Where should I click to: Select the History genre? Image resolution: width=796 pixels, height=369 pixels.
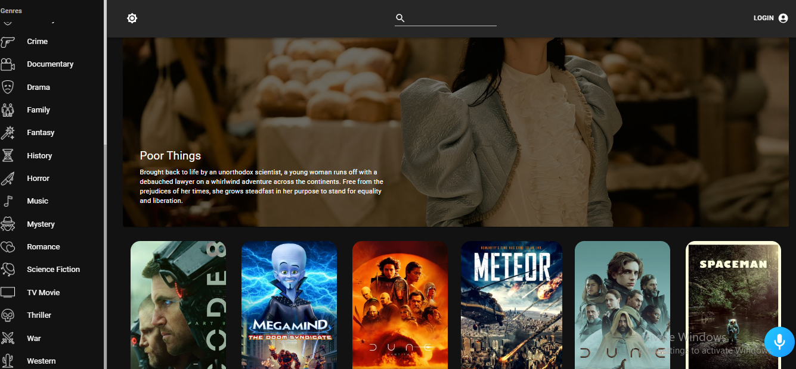(39, 156)
